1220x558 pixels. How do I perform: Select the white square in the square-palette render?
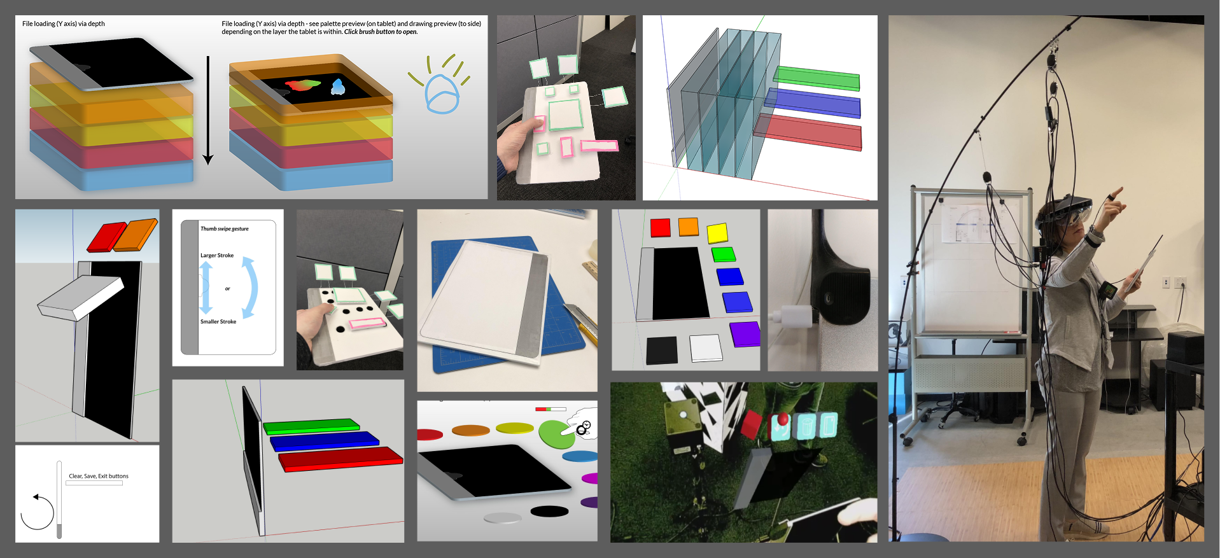[x=706, y=348]
